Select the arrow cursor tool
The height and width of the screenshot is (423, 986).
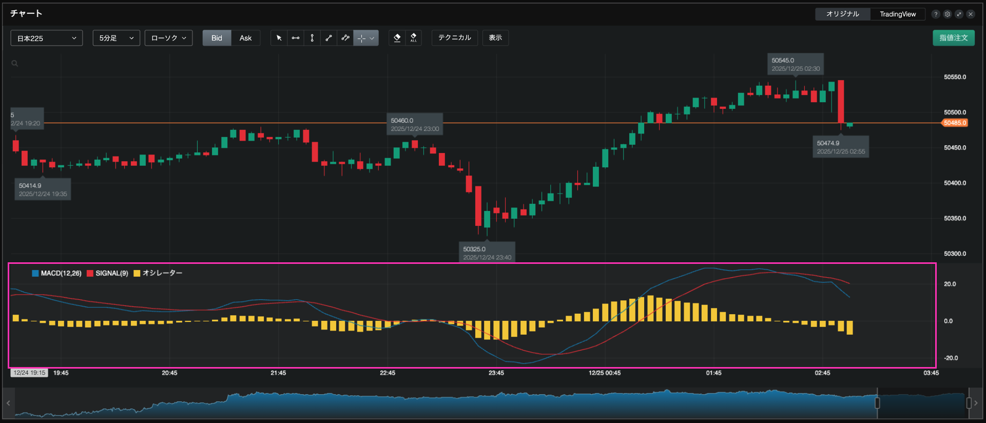coord(279,38)
